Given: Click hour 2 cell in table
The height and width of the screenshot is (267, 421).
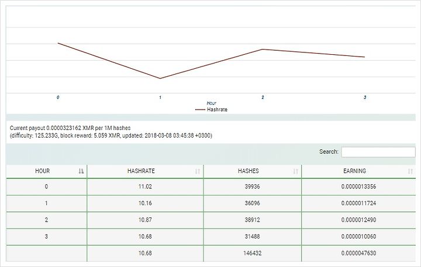Looking at the screenshot, I should pyautogui.click(x=46, y=220).
